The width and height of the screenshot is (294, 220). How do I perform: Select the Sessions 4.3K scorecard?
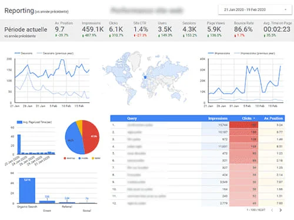189,29
